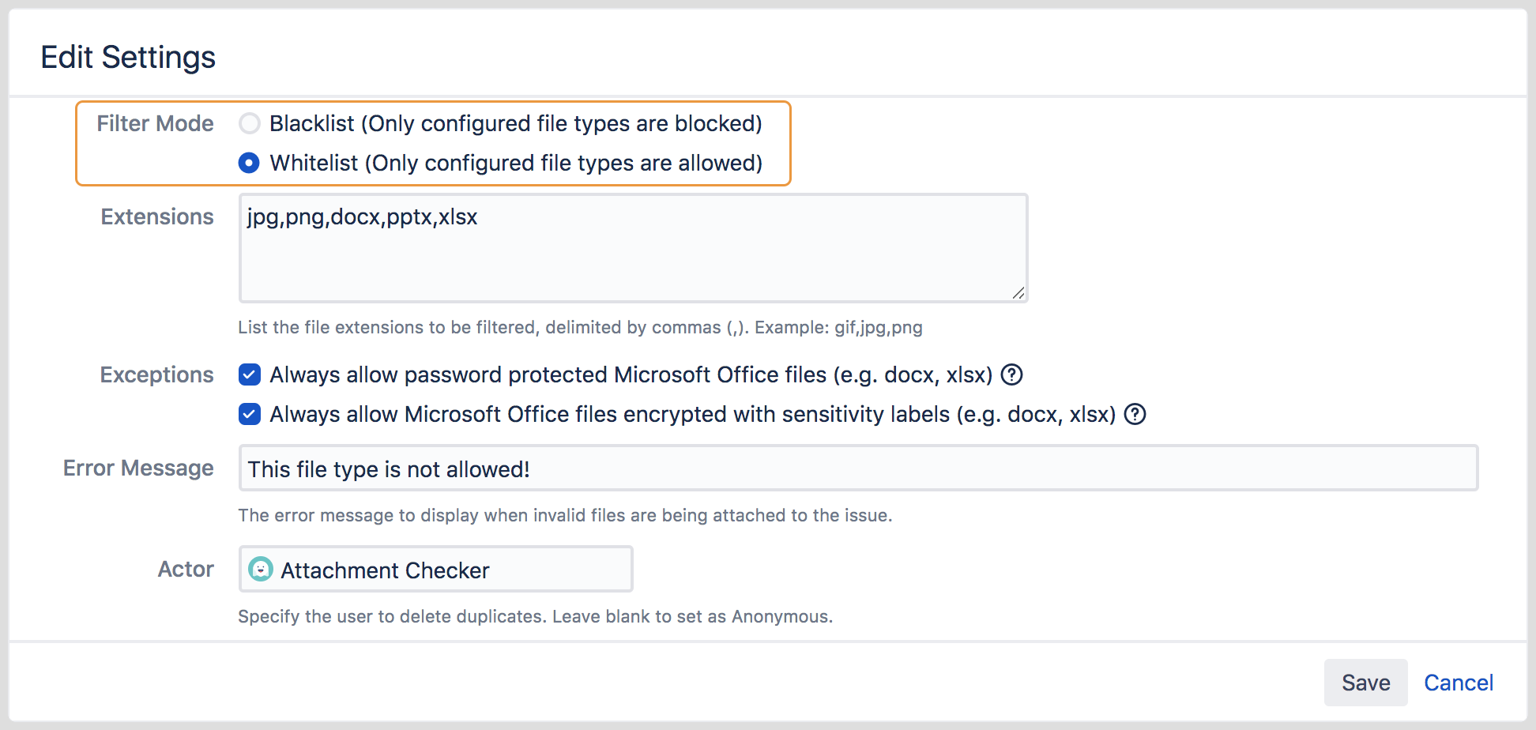Uncheck allow password protected Office files
Viewport: 1536px width, 730px height.
point(250,374)
